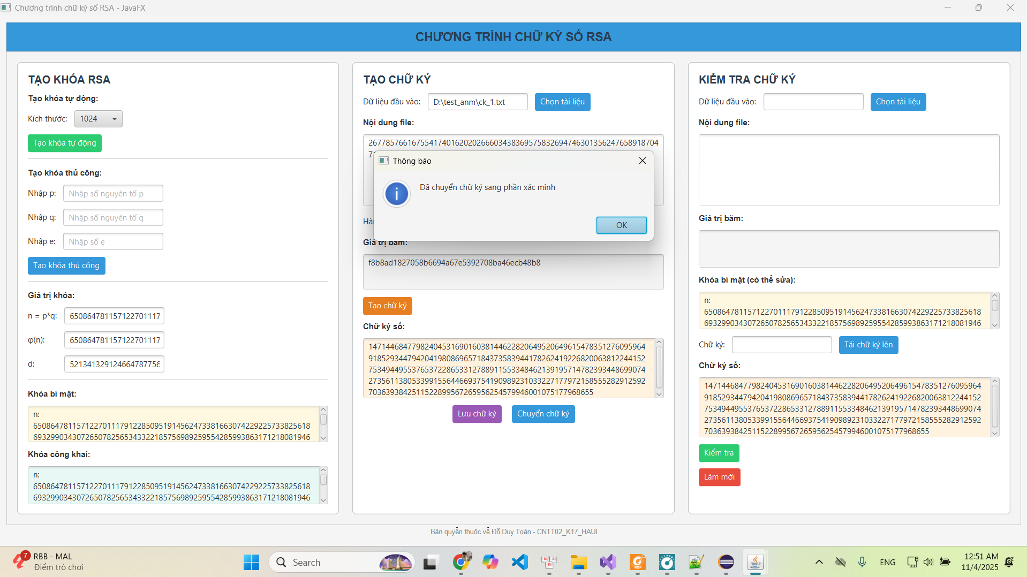Open Google Chrome from the taskbar
1027x577 pixels.
(x=461, y=562)
